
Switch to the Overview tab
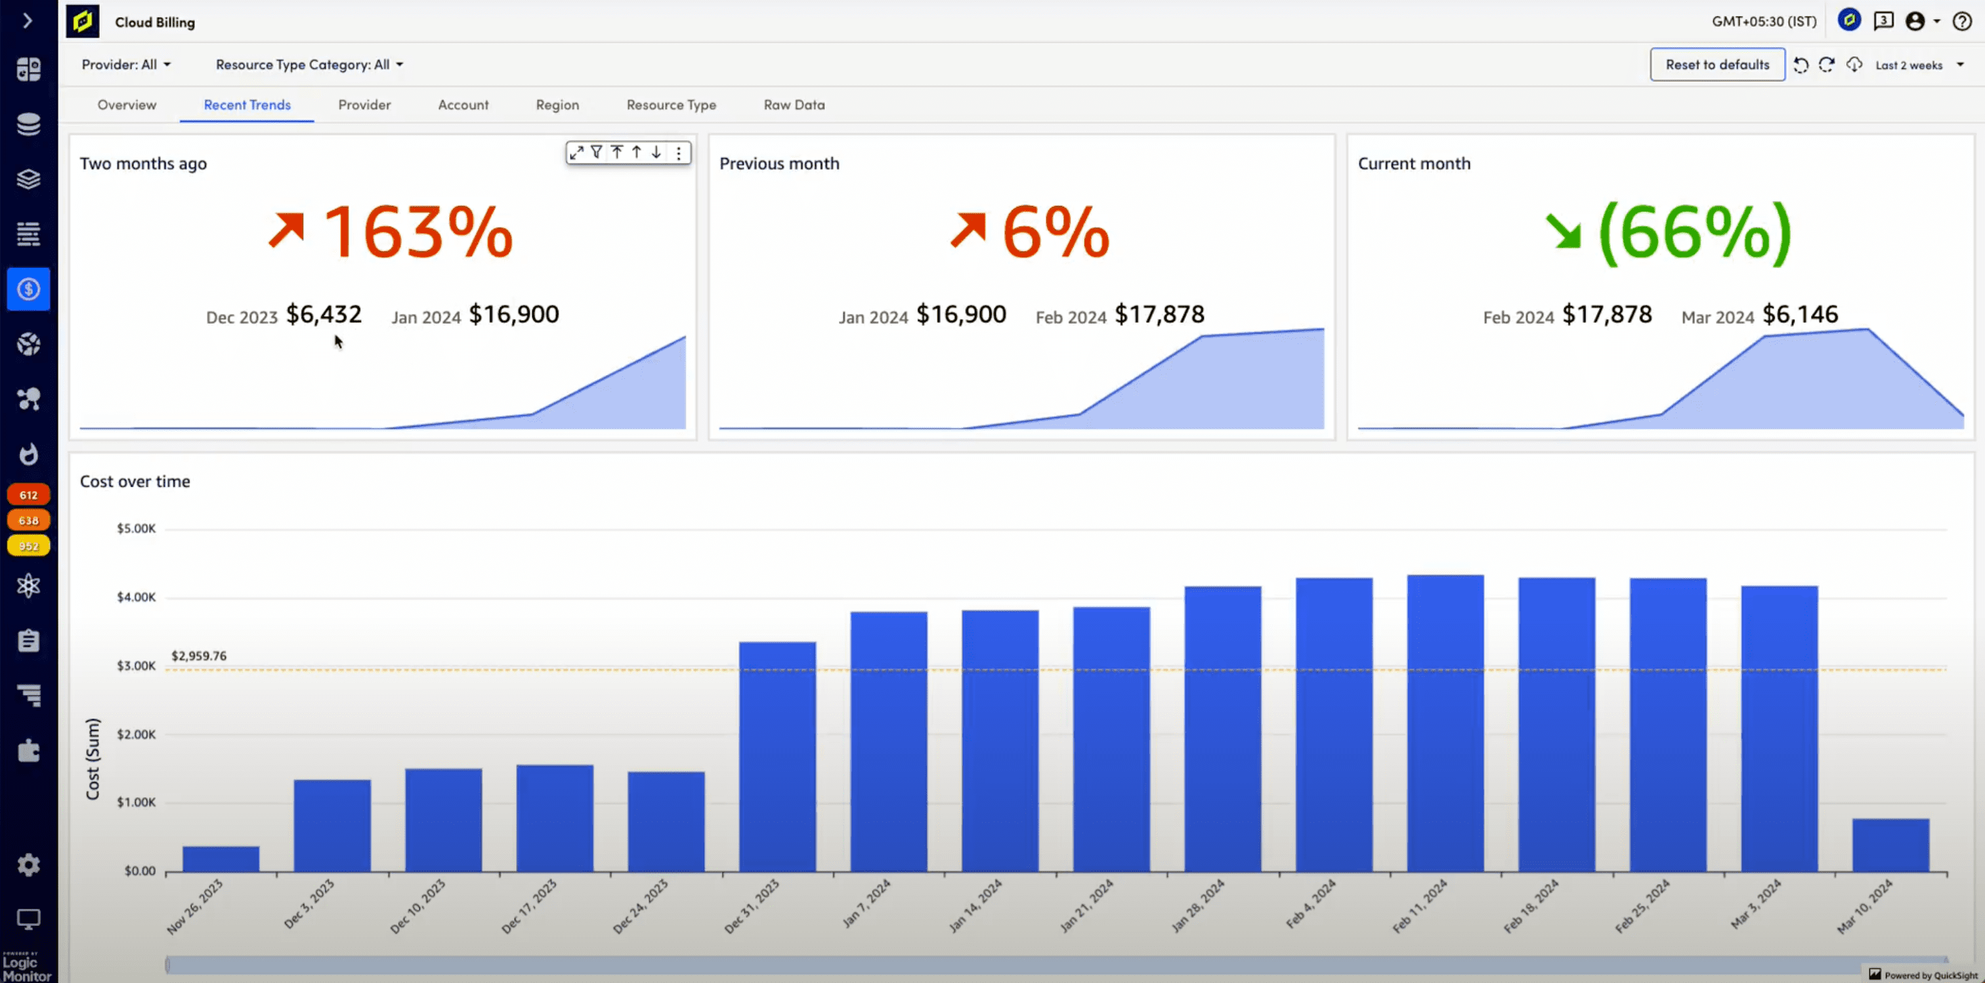[127, 105]
